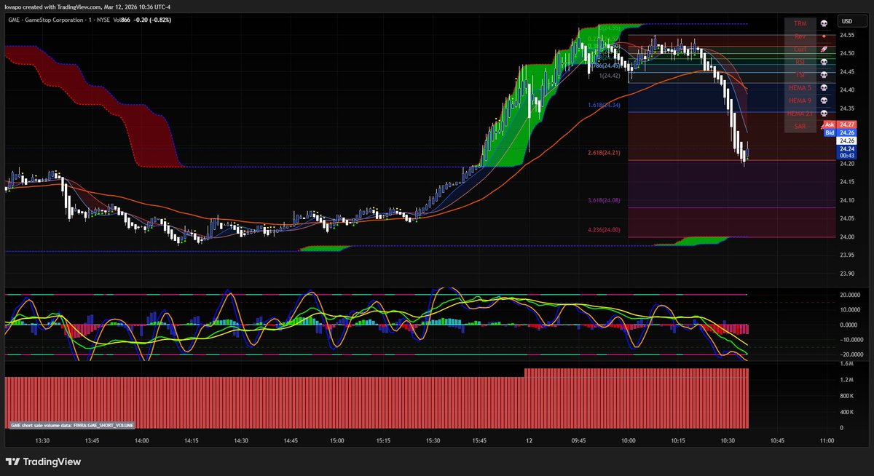Screen dimensions: 874x476
Task: Click the 1.618(24.34) Fibonacci level label
Action: click(x=604, y=106)
